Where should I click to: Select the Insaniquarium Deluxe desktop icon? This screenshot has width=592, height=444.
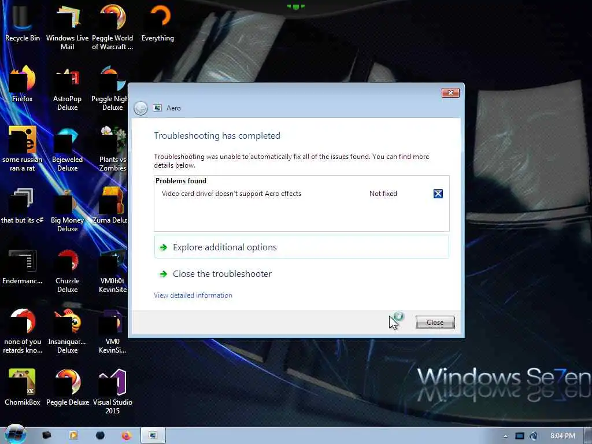pos(67,331)
